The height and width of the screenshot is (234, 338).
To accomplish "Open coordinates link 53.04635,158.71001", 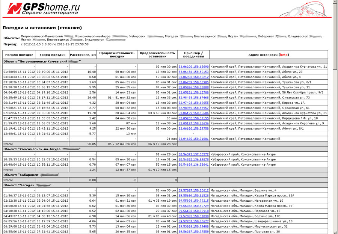I will coord(193,139).
